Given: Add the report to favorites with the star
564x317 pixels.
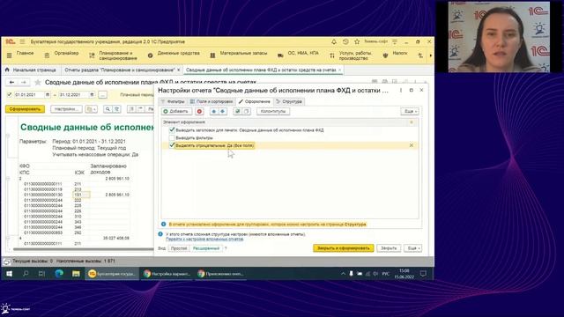Looking at the screenshot, I should (37, 82).
